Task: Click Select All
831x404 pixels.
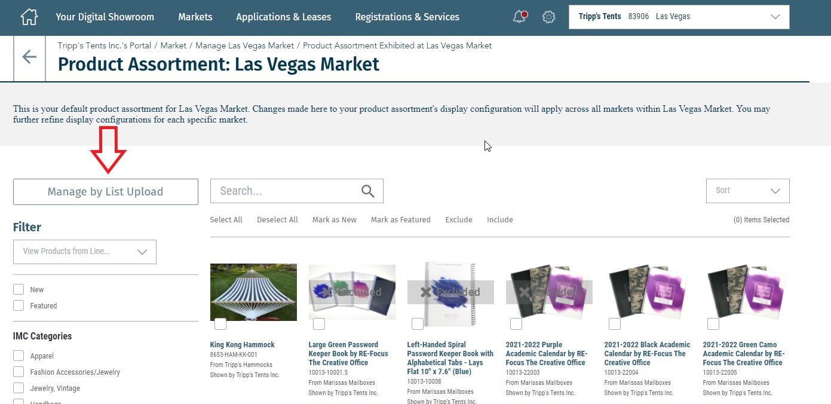Action: click(226, 220)
